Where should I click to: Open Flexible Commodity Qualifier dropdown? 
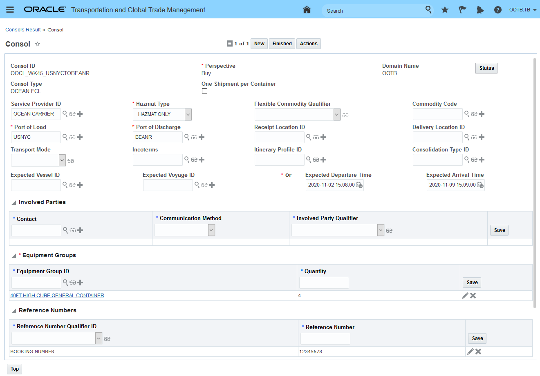tap(337, 115)
